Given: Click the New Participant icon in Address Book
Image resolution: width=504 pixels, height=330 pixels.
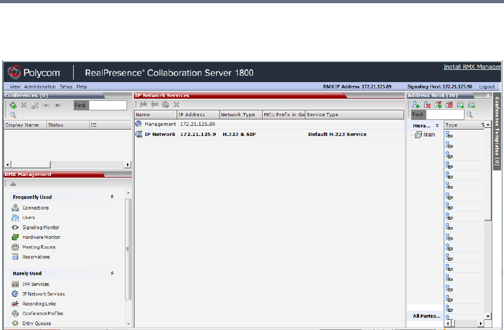Looking at the screenshot, I should 416,105.
